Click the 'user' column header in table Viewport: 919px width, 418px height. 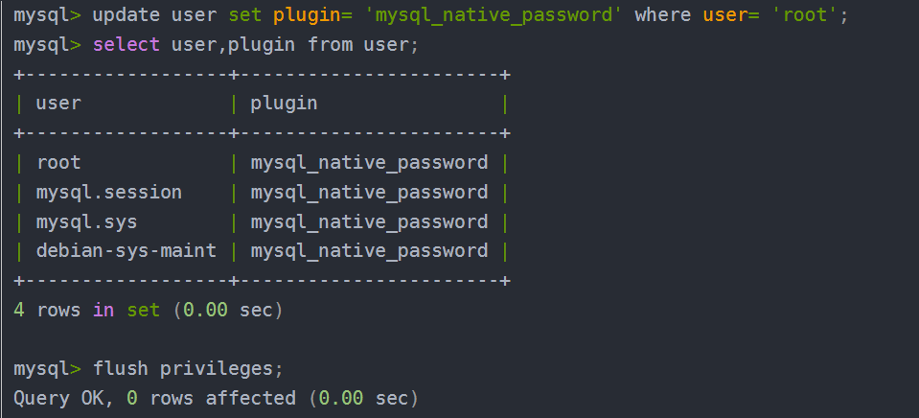(x=58, y=104)
